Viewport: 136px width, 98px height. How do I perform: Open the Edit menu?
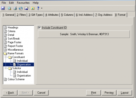pyautogui.click(x=11, y=3)
